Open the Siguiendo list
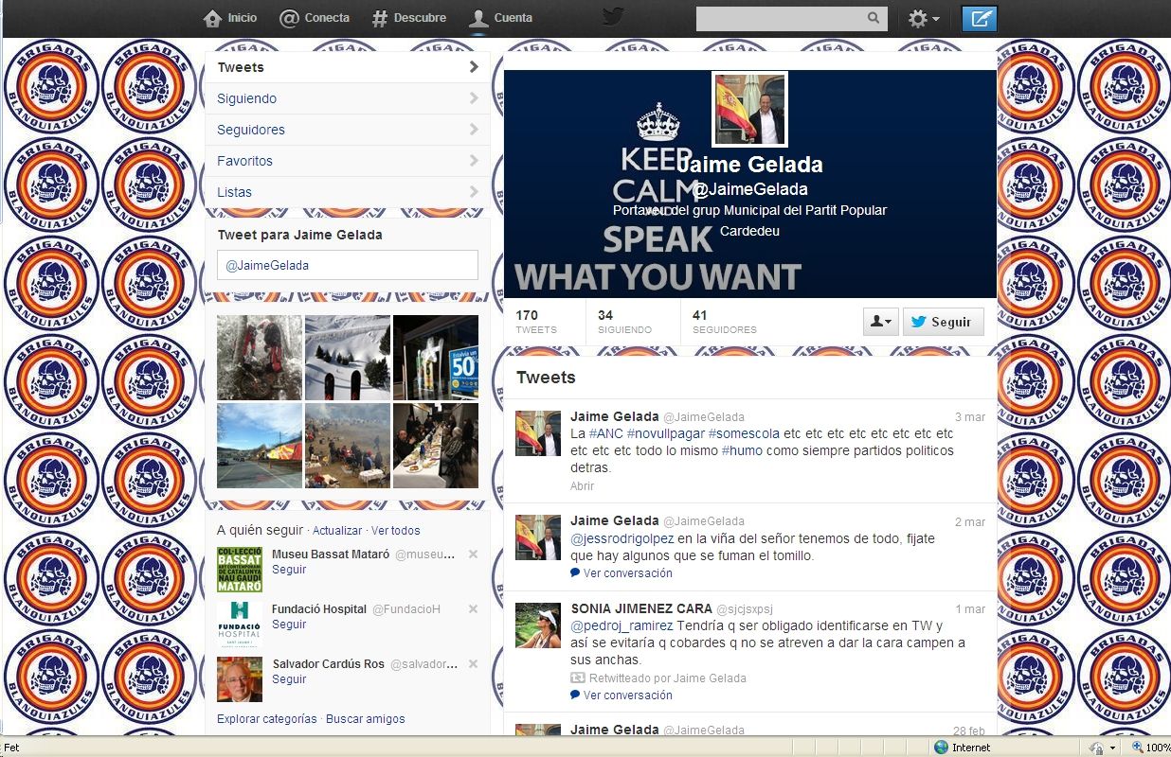 347,98
